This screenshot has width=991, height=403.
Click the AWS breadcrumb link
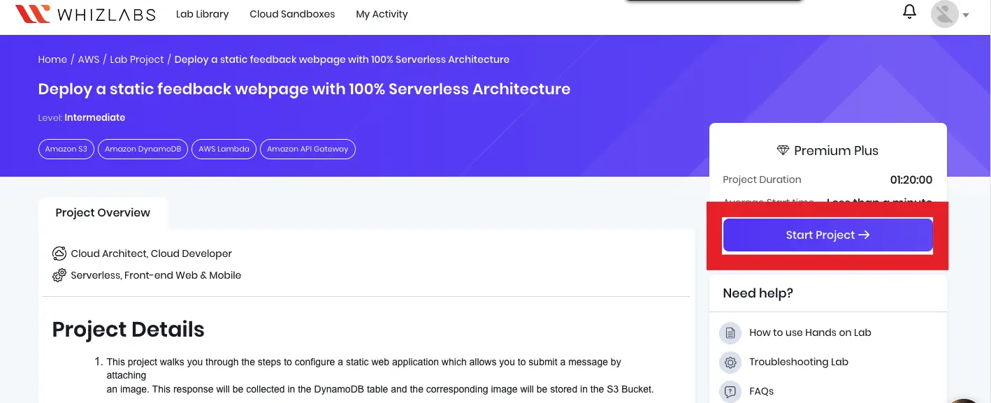(x=89, y=59)
